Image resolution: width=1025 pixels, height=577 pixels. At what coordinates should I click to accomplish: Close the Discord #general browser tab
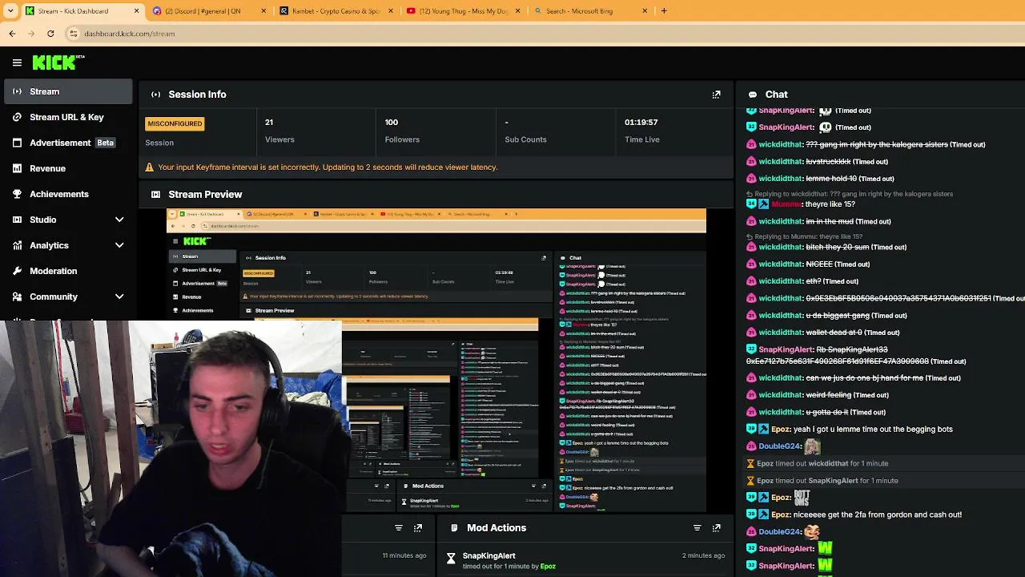pyautogui.click(x=263, y=11)
